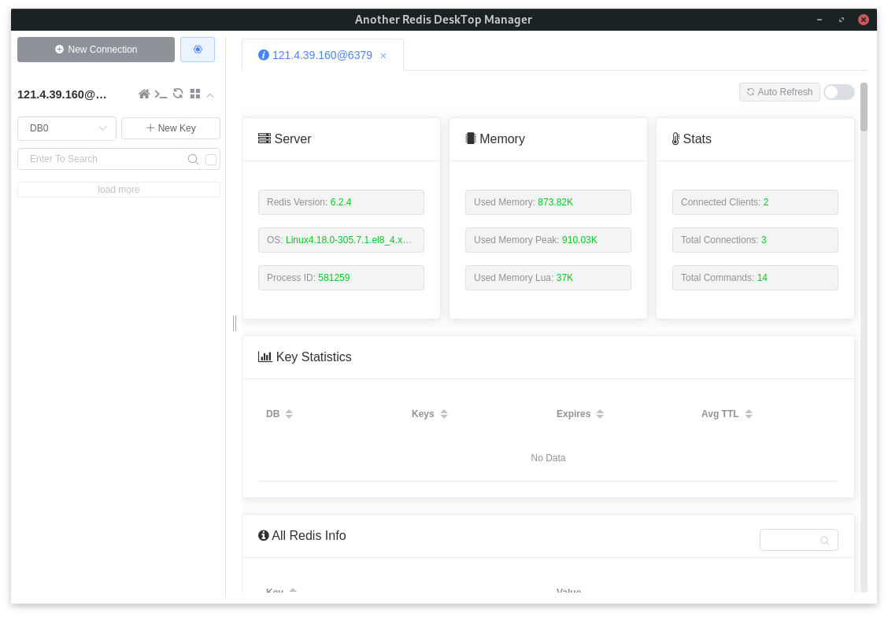Click the Process ID 581259 tag
The height and width of the screenshot is (617, 888).
click(x=341, y=278)
